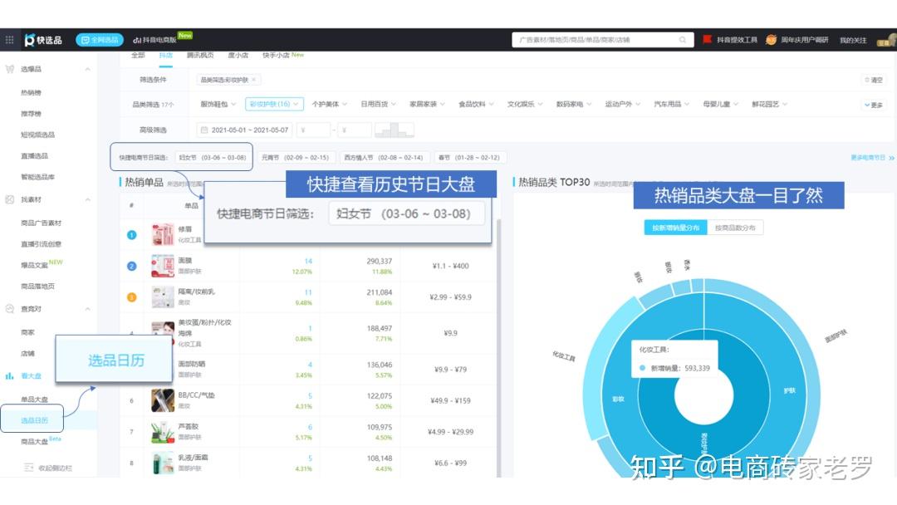Switch to the 腾讯枫页 platform tab
Screen dimensions: 897x505
coord(200,55)
